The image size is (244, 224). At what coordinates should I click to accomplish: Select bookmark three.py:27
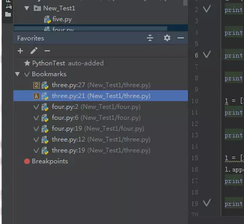tap(101, 85)
